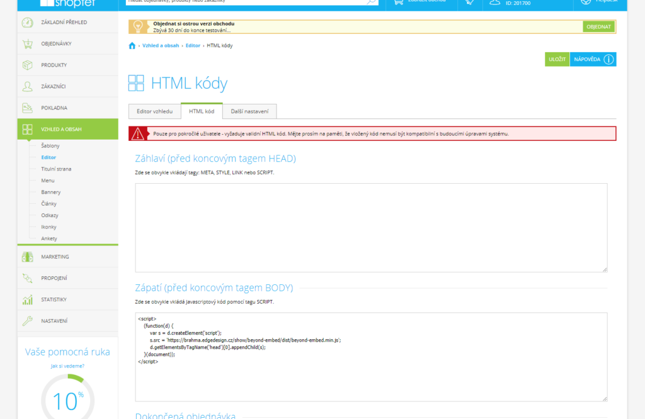Switch to the Editor vzhledu tab

155,111
